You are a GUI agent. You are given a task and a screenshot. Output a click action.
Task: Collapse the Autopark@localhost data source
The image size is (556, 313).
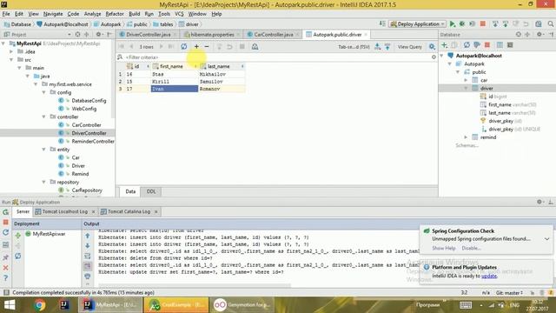pyautogui.click(x=442, y=56)
